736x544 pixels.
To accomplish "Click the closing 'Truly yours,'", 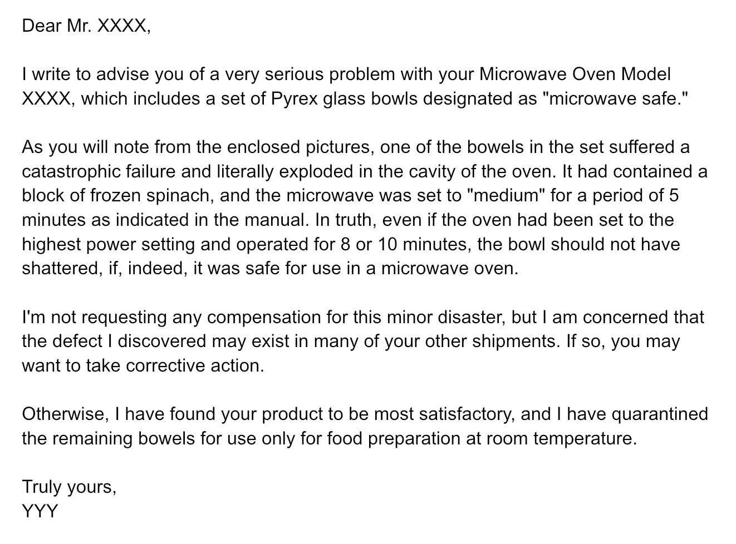I will coord(69,487).
